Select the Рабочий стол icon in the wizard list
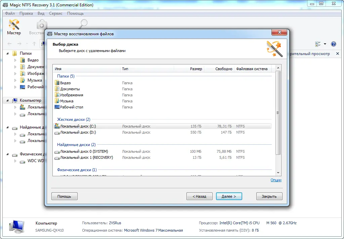 coord(57,107)
